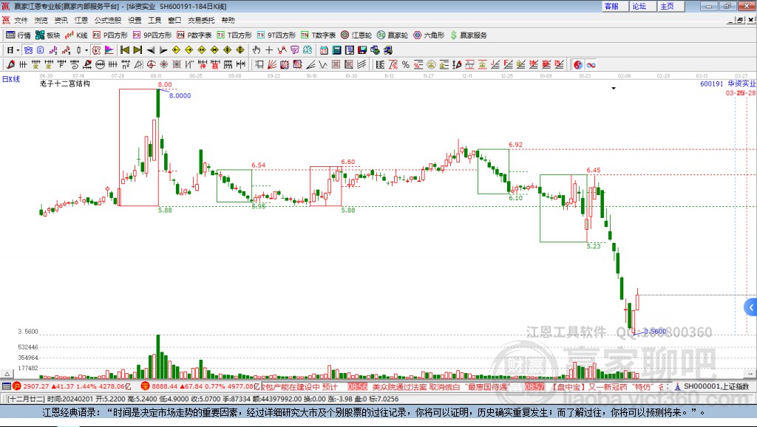Select the hand pan tool
The height and width of the screenshot is (427, 757).
(x=257, y=50)
